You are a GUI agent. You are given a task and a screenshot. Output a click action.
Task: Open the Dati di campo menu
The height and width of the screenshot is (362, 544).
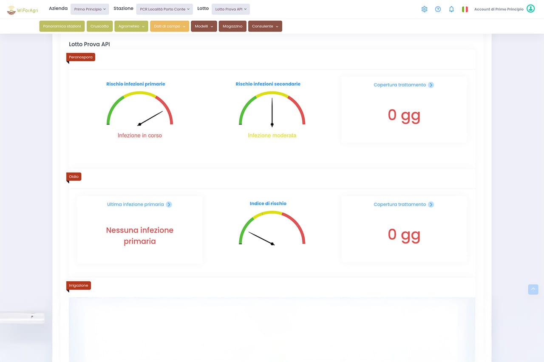tap(169, 26)
